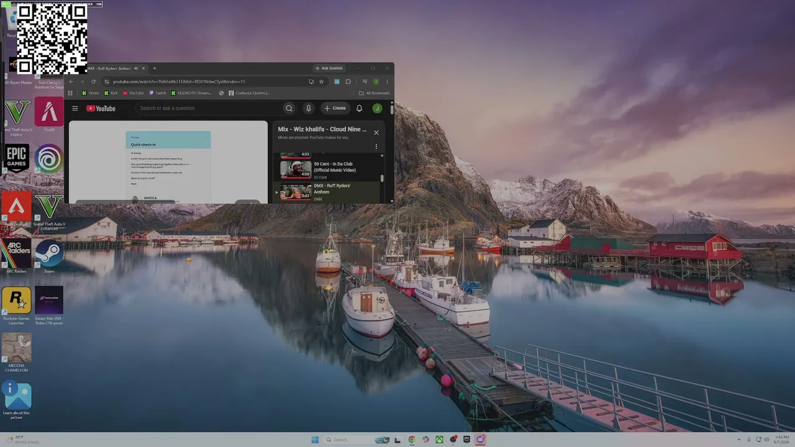Go to the YouTube home logo
795x447 pixels.
(x=101, y=108)
